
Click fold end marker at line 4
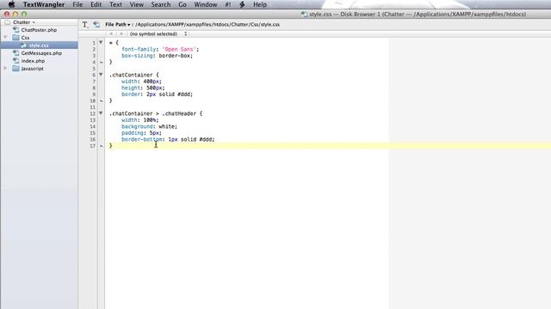(102, 63)
